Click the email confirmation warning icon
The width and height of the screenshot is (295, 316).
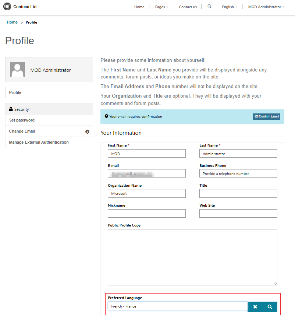pos(106,116)
